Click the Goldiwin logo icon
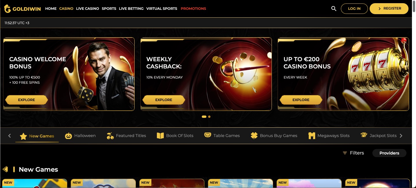Image resolution: width=416 pixels, height=188 pixels. 7,9
